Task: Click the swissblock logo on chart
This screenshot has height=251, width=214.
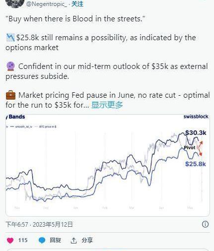Action: (196, 117)
